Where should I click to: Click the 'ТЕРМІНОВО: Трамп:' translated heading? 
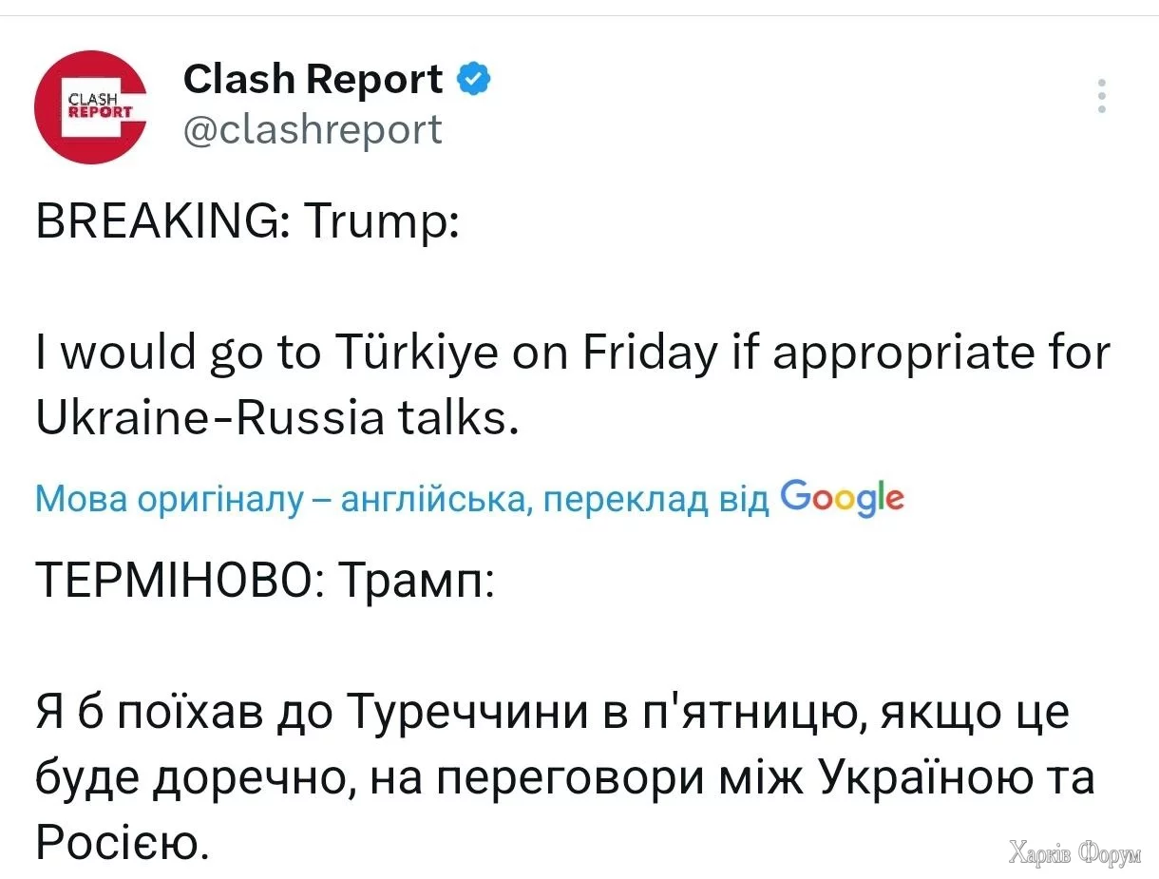point(264,578)
